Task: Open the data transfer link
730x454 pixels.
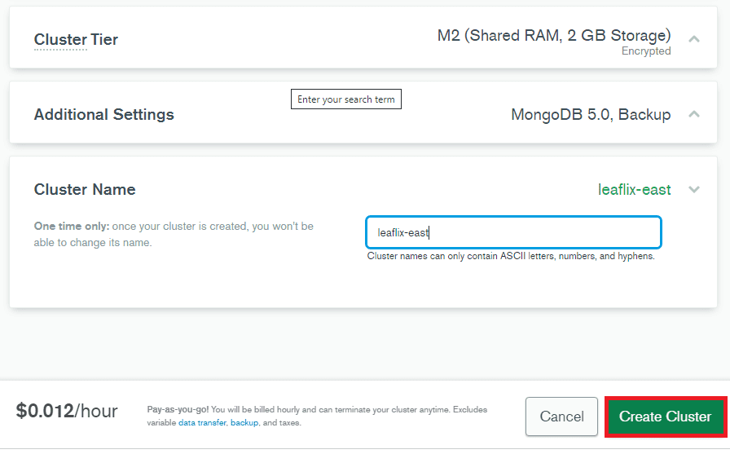Action: point(203,423)
